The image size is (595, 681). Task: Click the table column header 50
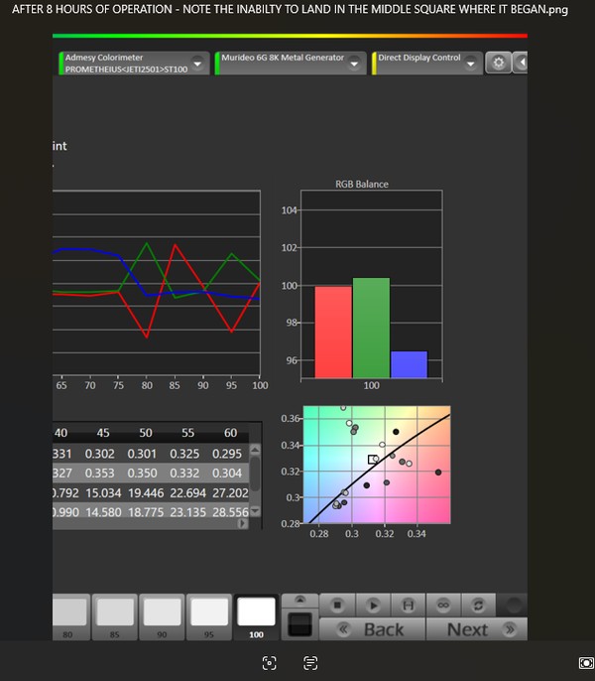click(146, 433)
